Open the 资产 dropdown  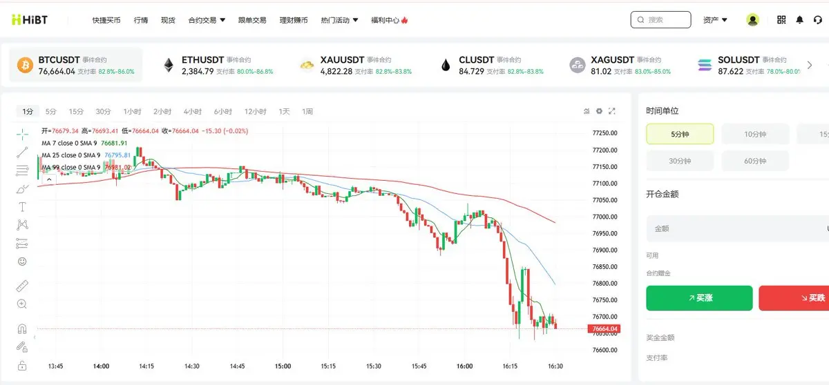click(715, 20)
